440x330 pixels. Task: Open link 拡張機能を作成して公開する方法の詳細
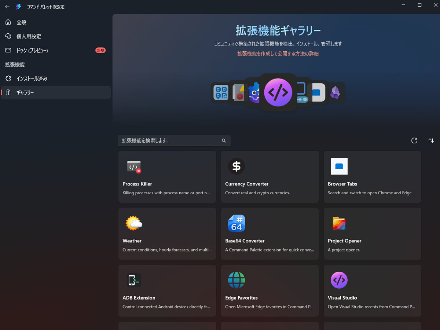278,54
